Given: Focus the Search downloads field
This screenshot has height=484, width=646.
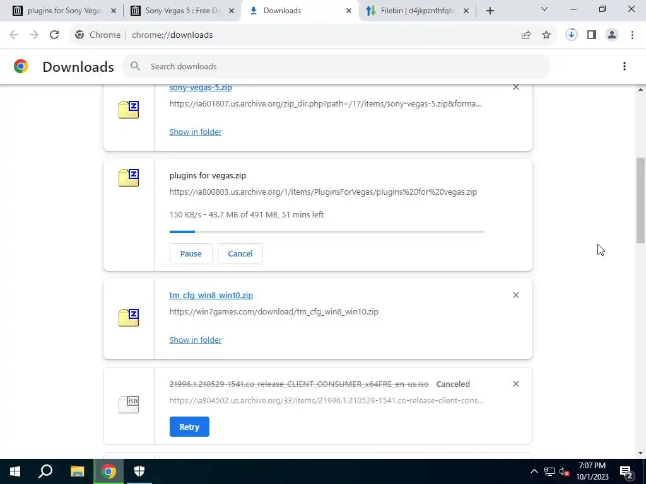Looking at the screenshot, I should [336, 66].
